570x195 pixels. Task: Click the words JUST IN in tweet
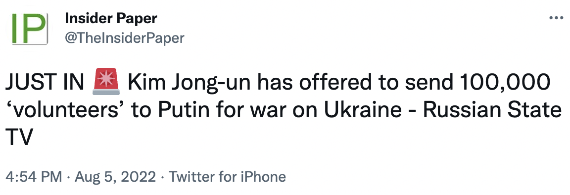click(45, 83)
